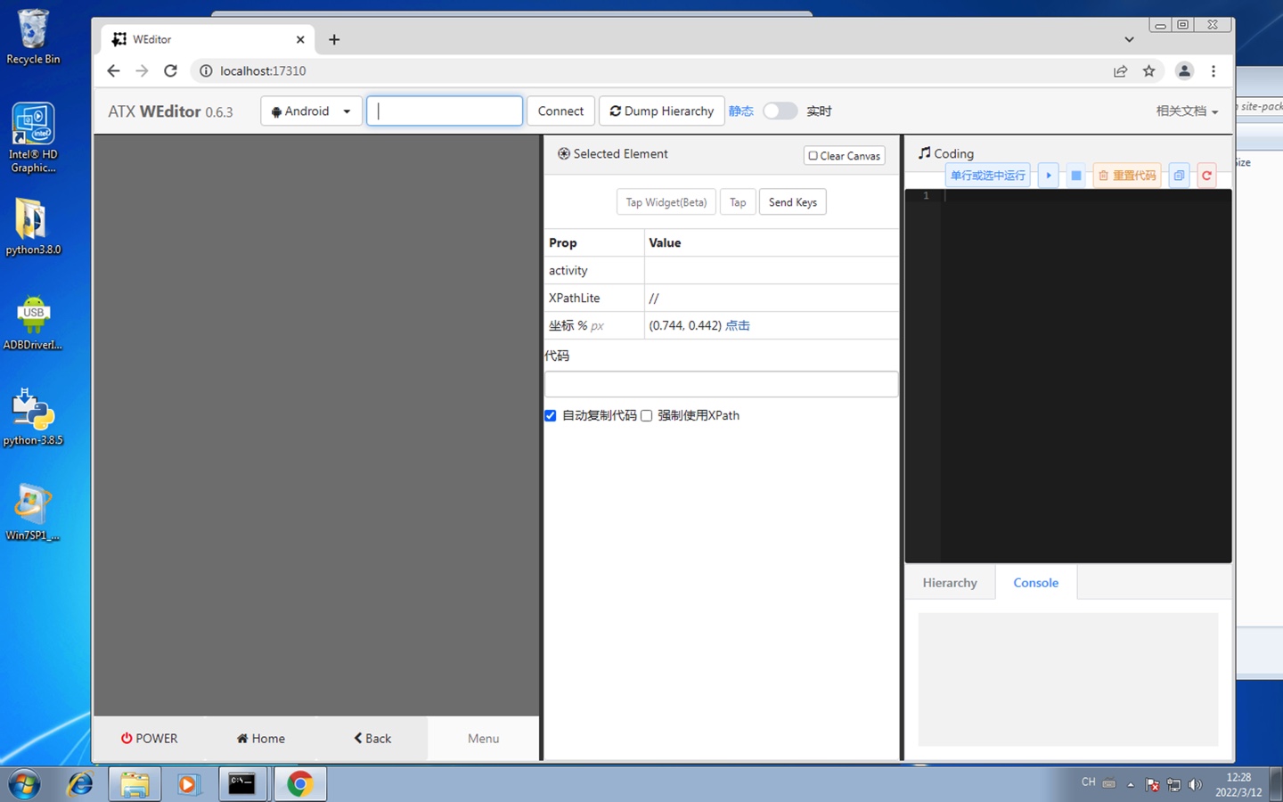1283x802 pixels.
Task: Click the 点击 link next to coordinates
Action: (738, 325)
